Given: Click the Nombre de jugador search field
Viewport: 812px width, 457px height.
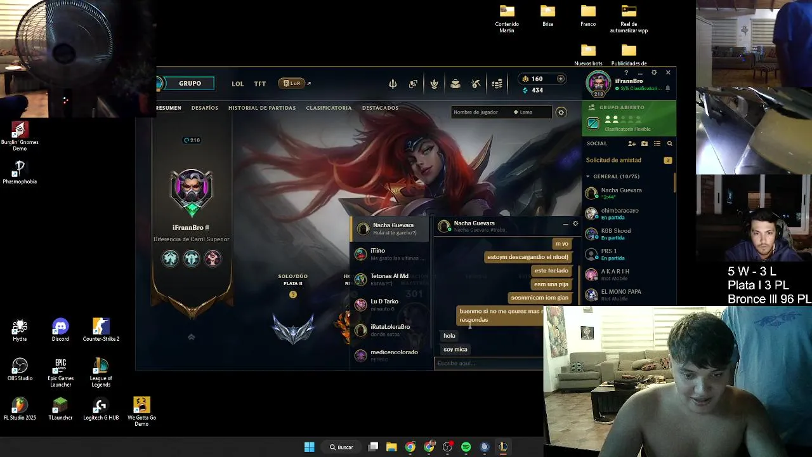Looking at the screenshot, I should pyautogui.click(x=480, y=112).
